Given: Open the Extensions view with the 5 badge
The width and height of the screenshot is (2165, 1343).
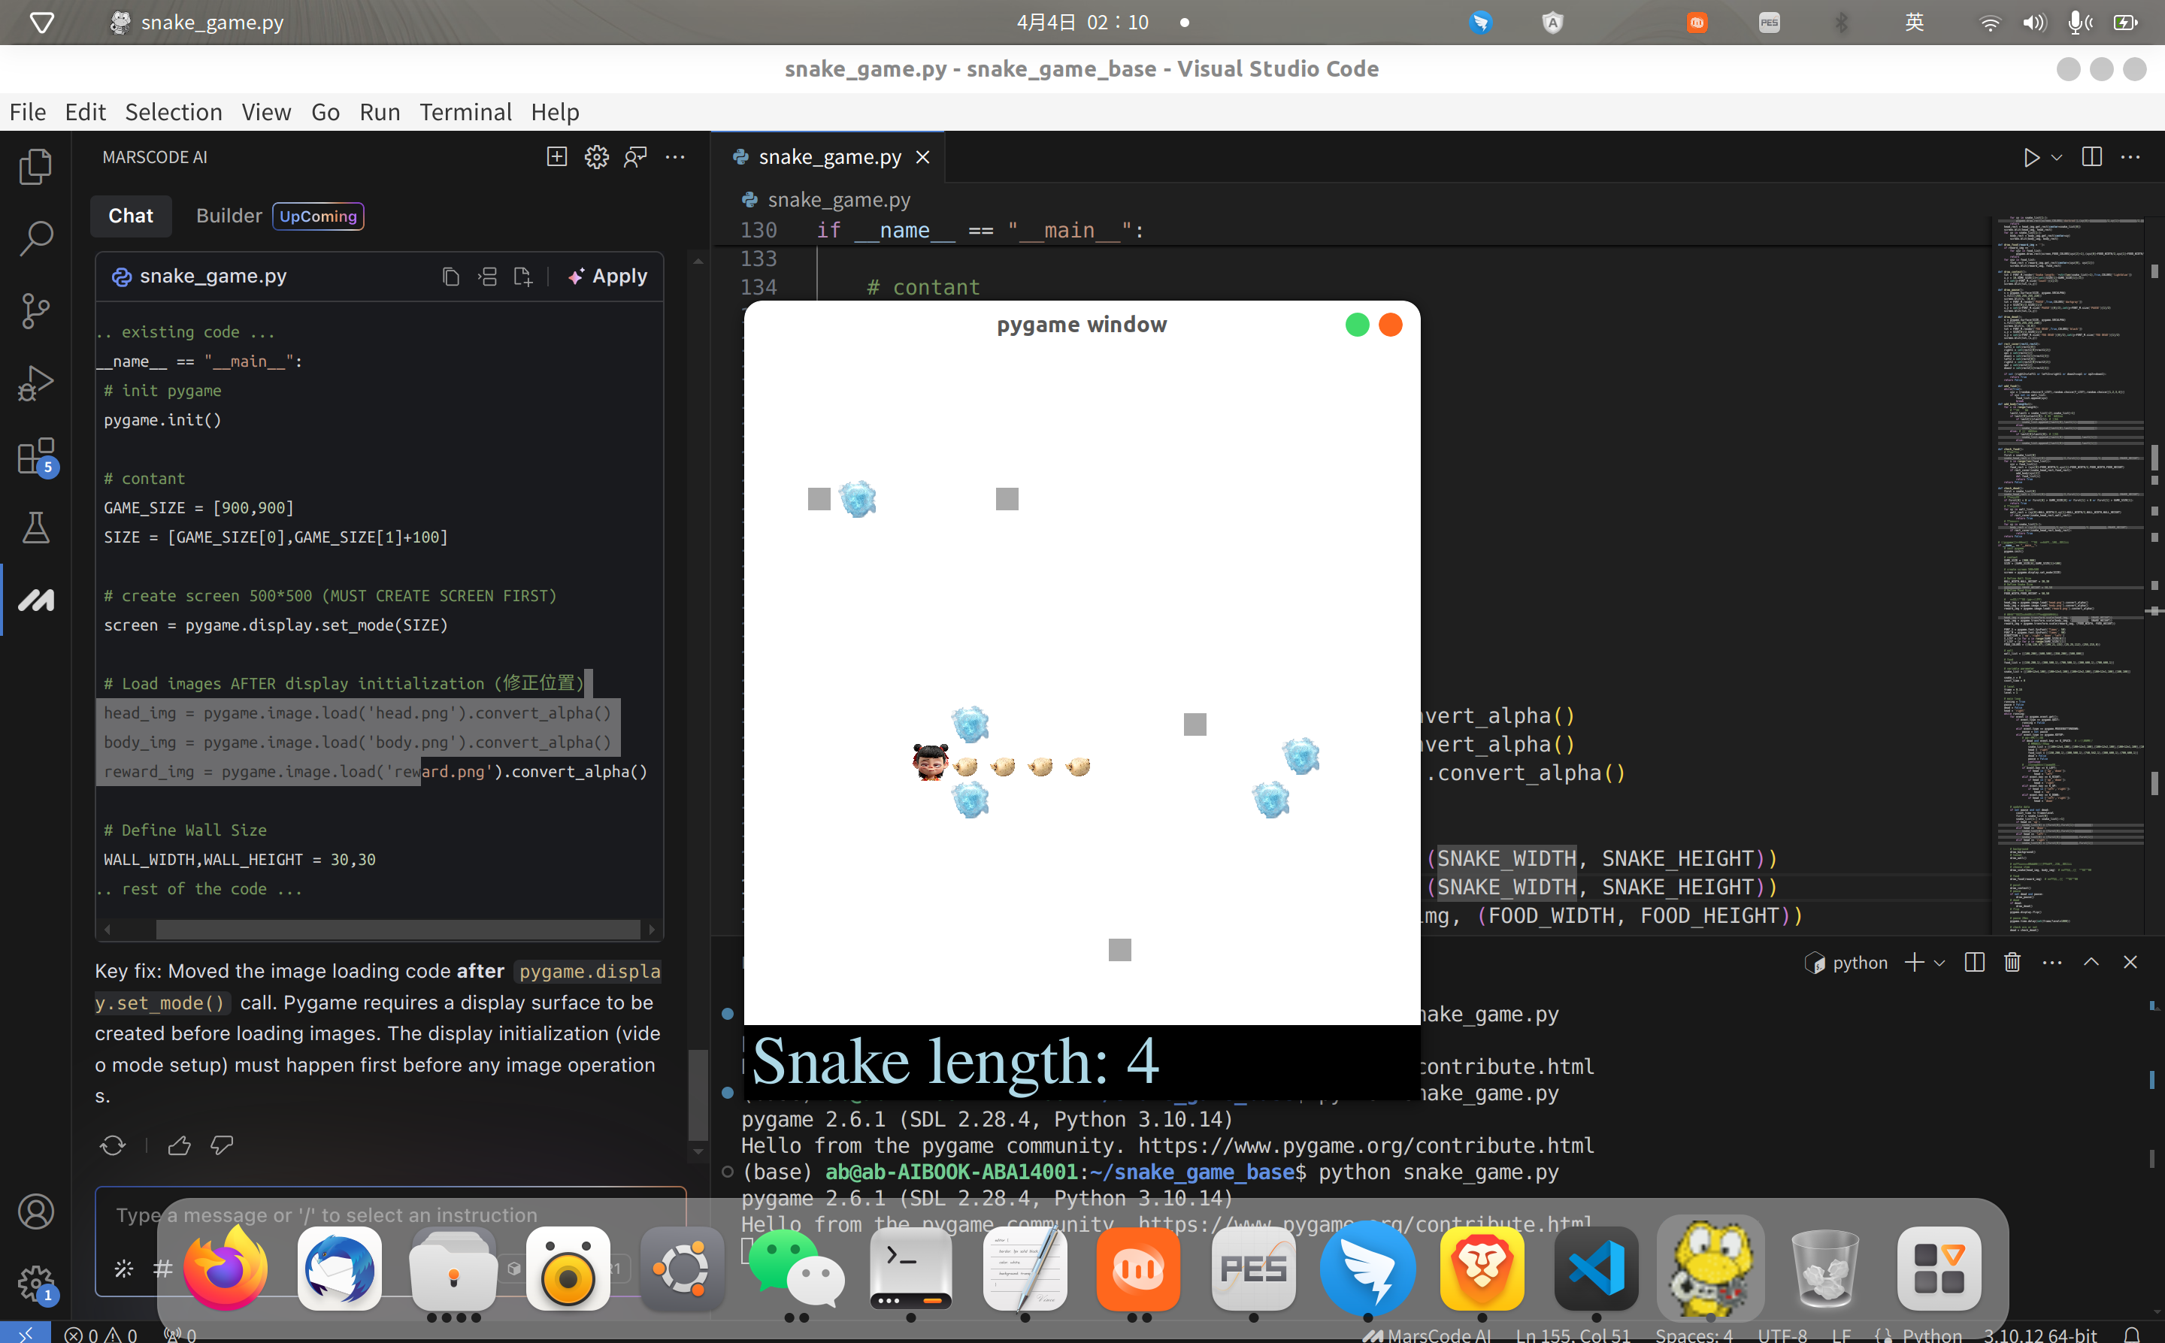Looking at the screenshot, I should pos(35,456).
